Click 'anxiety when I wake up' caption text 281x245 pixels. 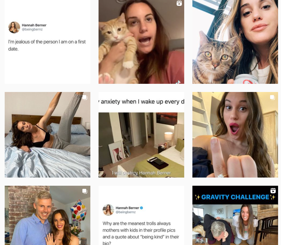coord(141,102)
